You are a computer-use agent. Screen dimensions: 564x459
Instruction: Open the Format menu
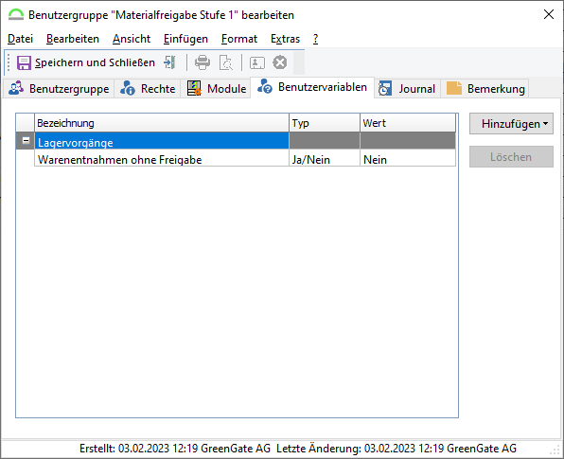pyautogui.click(x=239, y=39)
